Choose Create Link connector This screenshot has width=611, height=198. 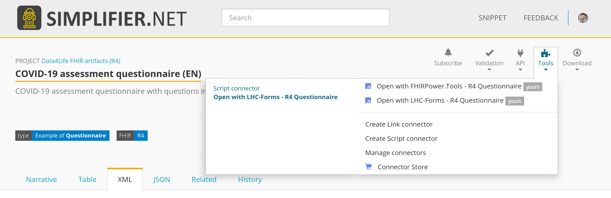tap(399, 124)
